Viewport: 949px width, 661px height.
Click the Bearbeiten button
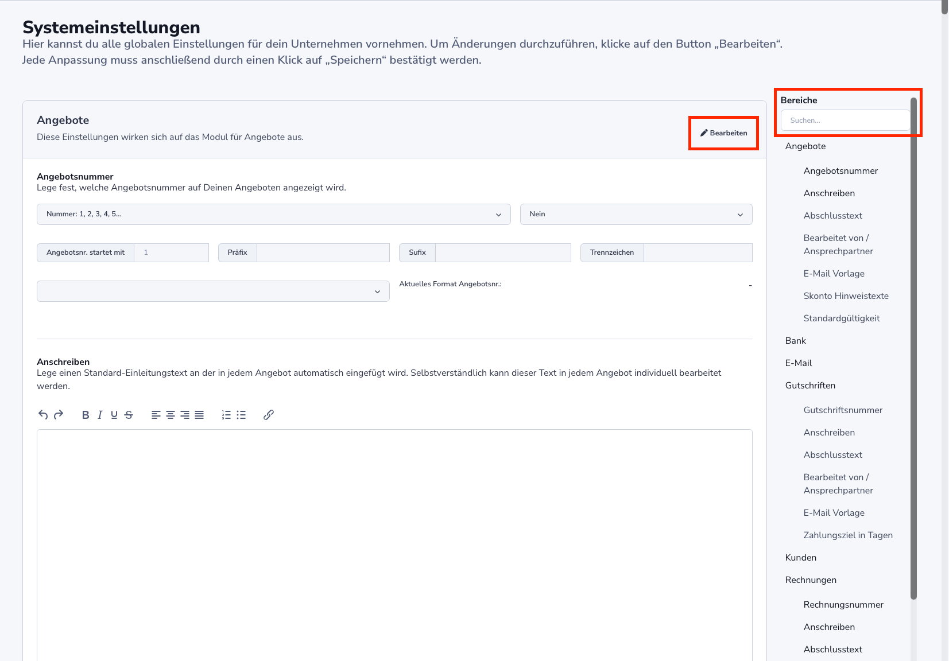(723, 133)
